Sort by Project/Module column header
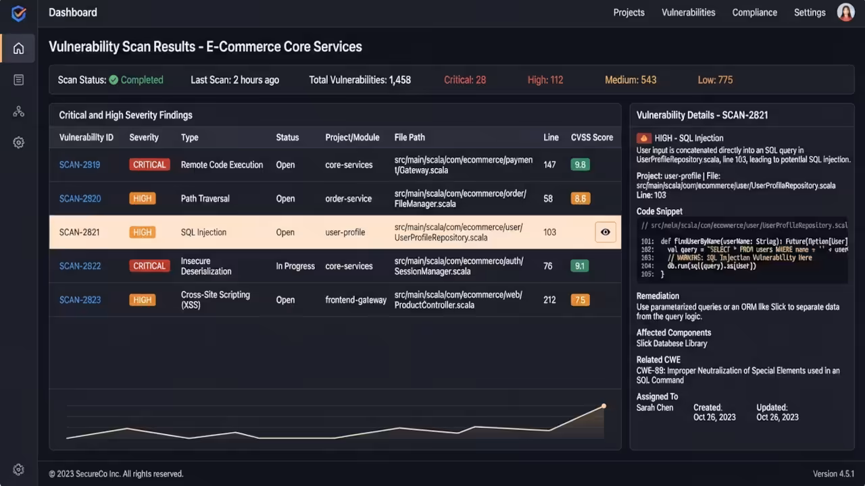This screenshot has width=865, height=486. 352,137
